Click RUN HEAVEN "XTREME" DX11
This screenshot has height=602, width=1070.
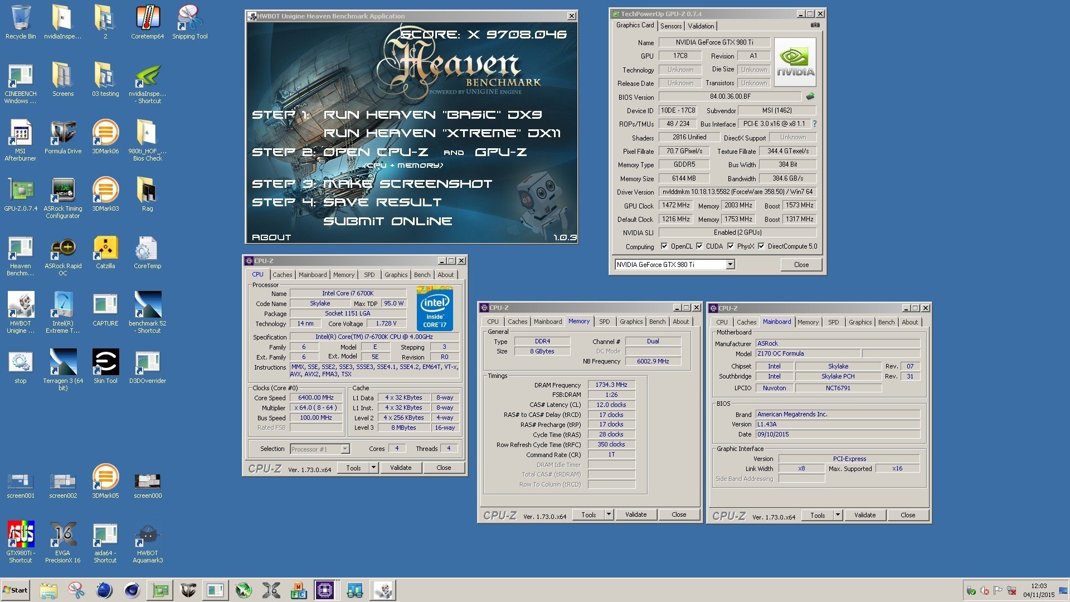(442, 133)
